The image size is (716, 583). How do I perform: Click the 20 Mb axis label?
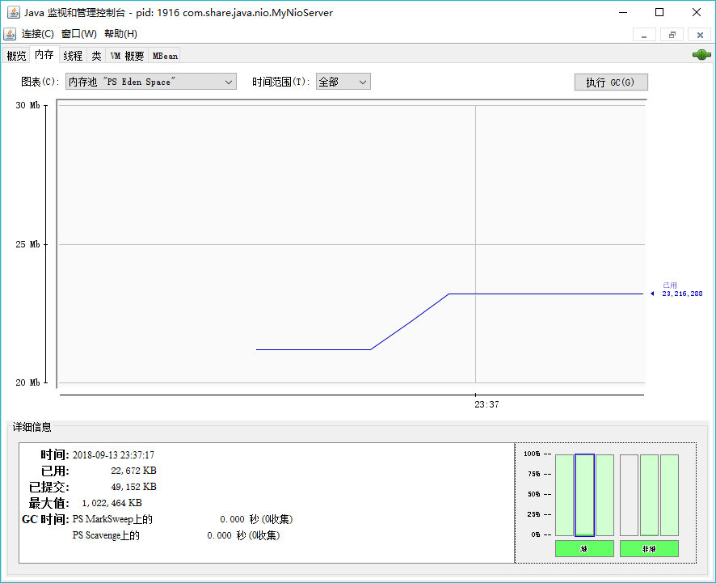(x=27, y=382)
